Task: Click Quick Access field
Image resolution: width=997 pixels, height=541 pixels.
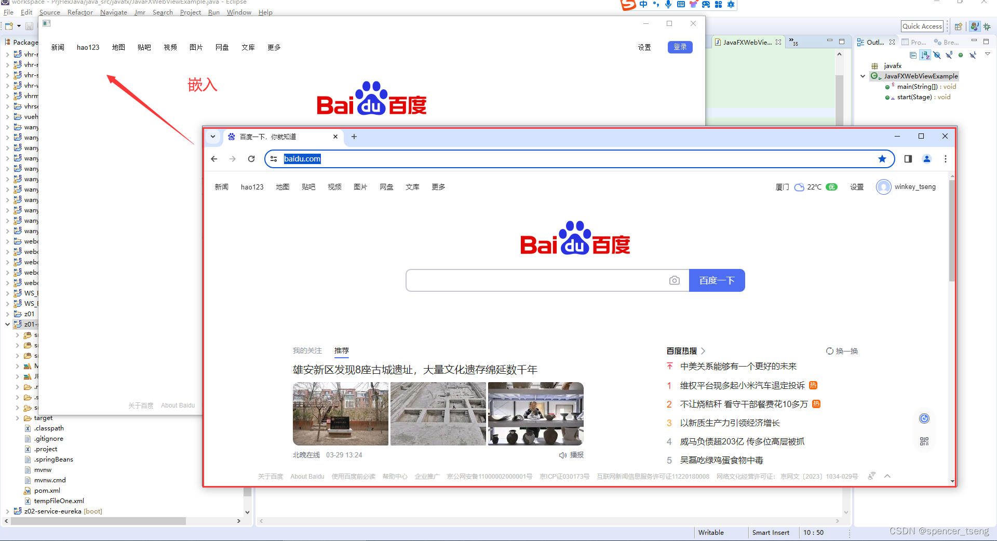Action: [x=922, y=26]
